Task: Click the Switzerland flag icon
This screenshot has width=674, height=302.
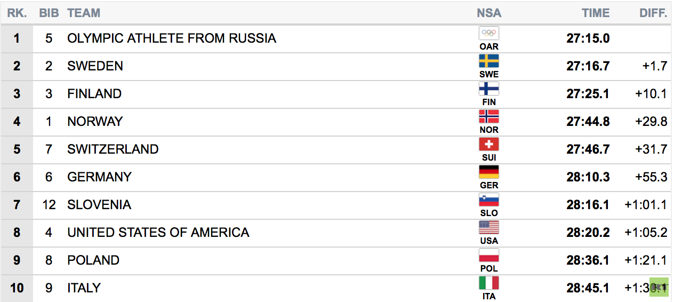Action: [489, 144]
